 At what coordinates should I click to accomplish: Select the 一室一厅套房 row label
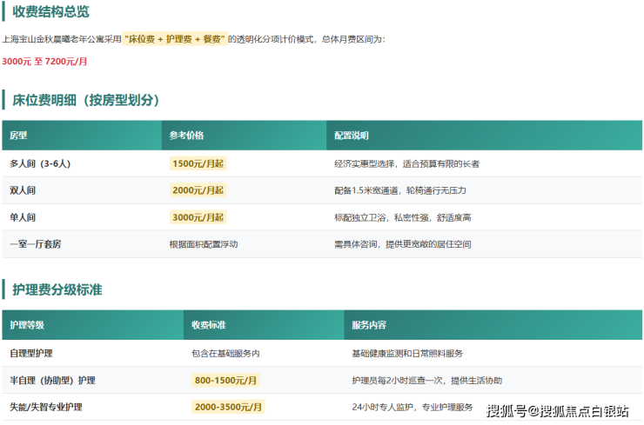coord(36,244)
